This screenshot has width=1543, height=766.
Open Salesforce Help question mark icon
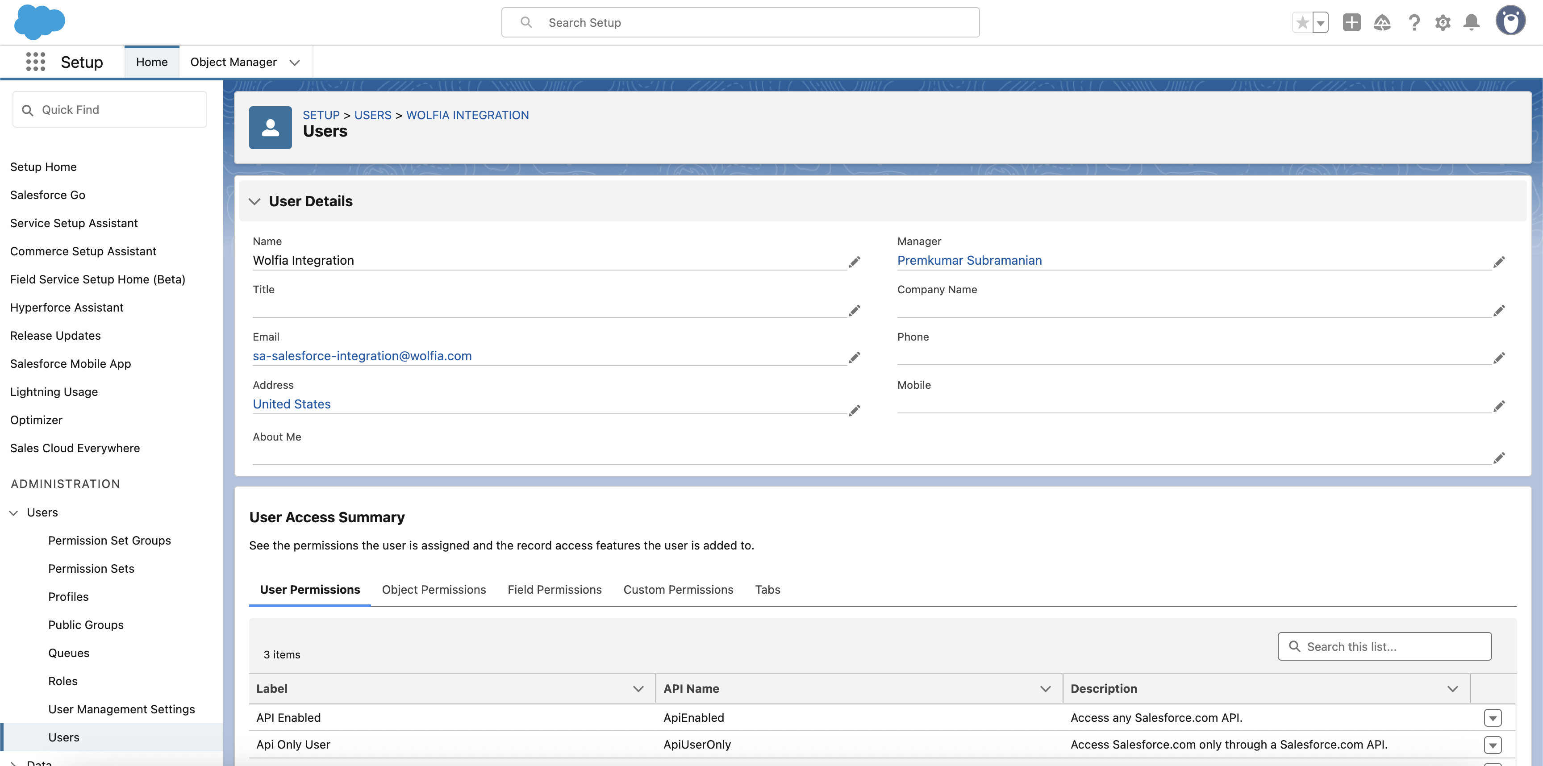tap(1414, 22)
